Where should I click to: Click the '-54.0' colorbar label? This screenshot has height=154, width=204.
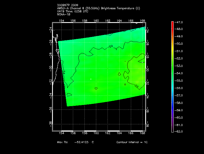(x=178, y=73)
